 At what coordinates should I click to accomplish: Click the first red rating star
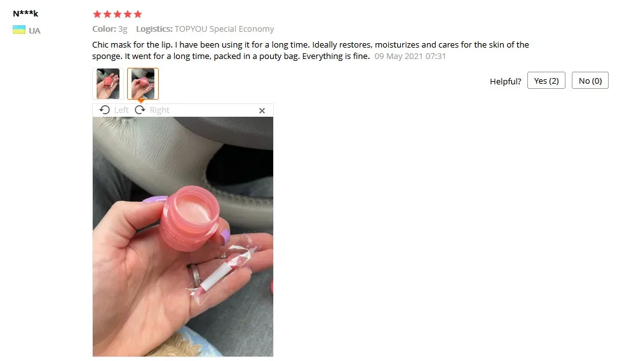[x=97, y=14]
